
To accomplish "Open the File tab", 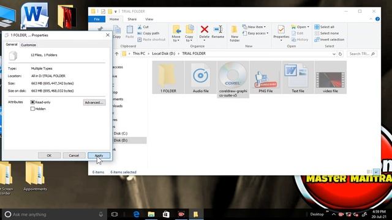I will [x=97, y=19].
